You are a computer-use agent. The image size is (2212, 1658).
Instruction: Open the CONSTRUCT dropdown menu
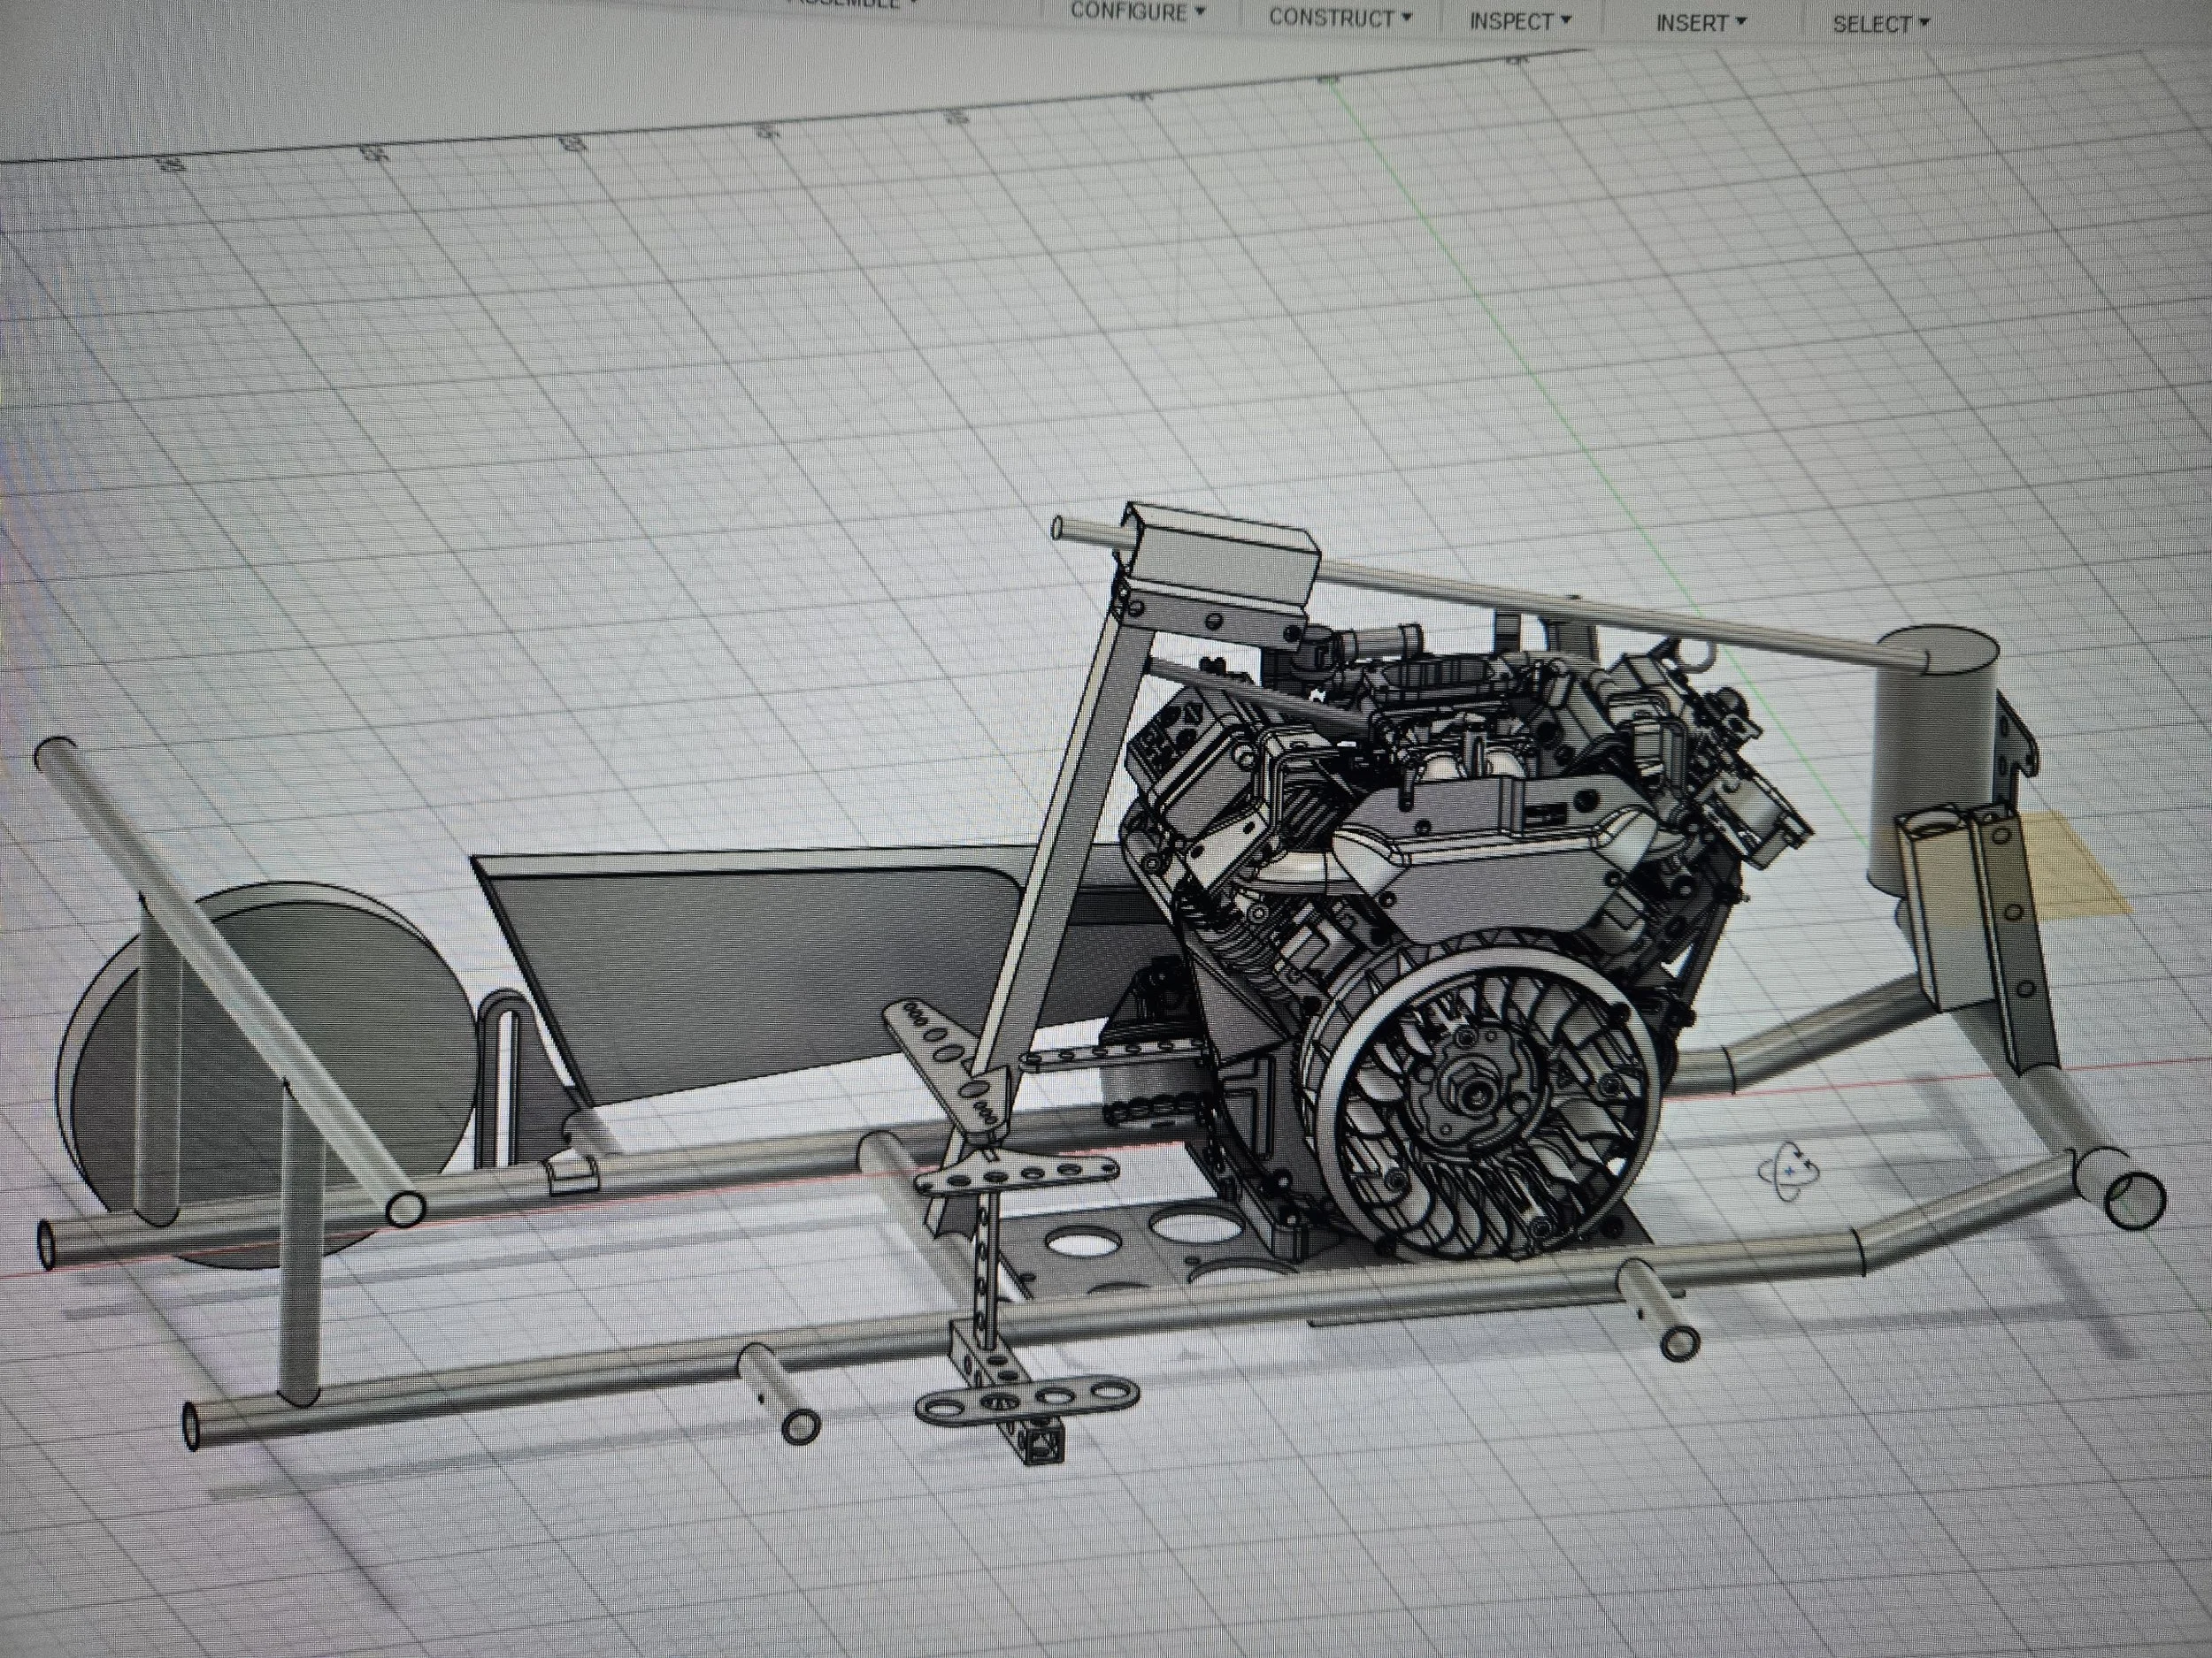pos(1340,18)
